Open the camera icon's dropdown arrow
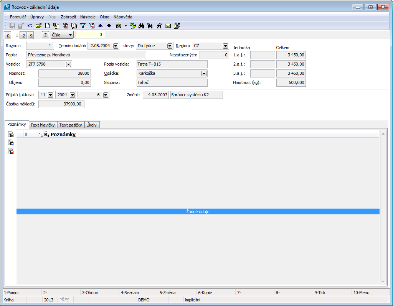 click(125, 26)
